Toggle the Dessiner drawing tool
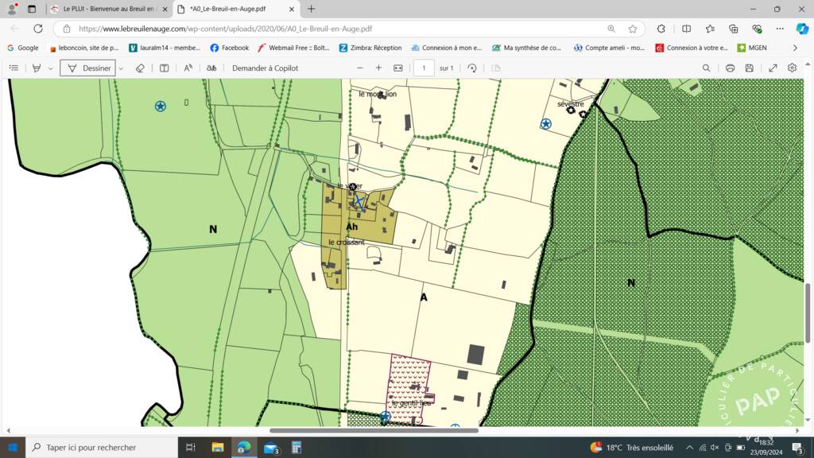The height and width of the screenshot is (458, 814). [87, 68]
